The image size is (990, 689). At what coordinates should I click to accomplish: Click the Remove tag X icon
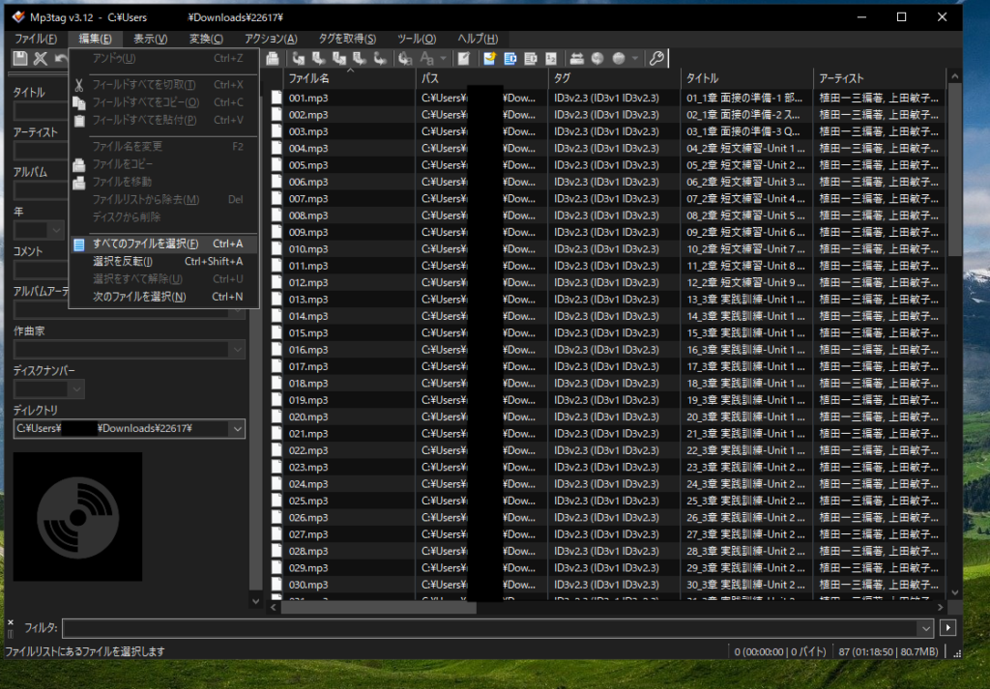(x=41, y=59)
